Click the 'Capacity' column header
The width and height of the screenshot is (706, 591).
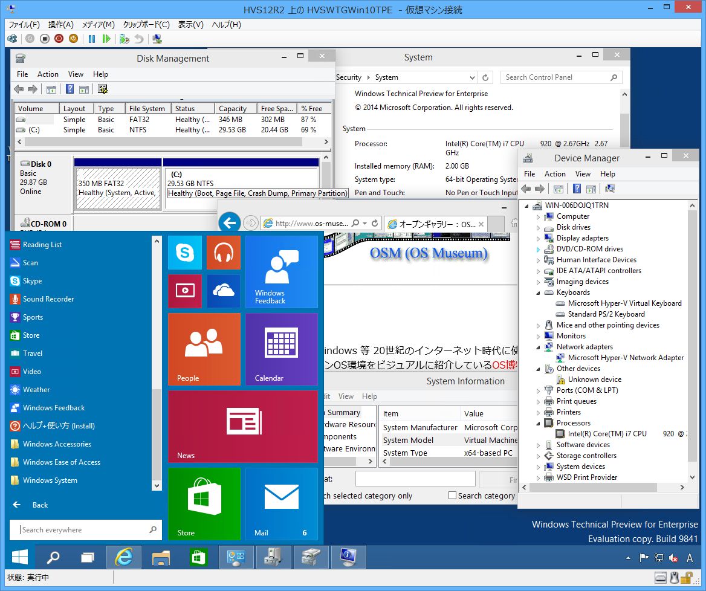point(236,109)
